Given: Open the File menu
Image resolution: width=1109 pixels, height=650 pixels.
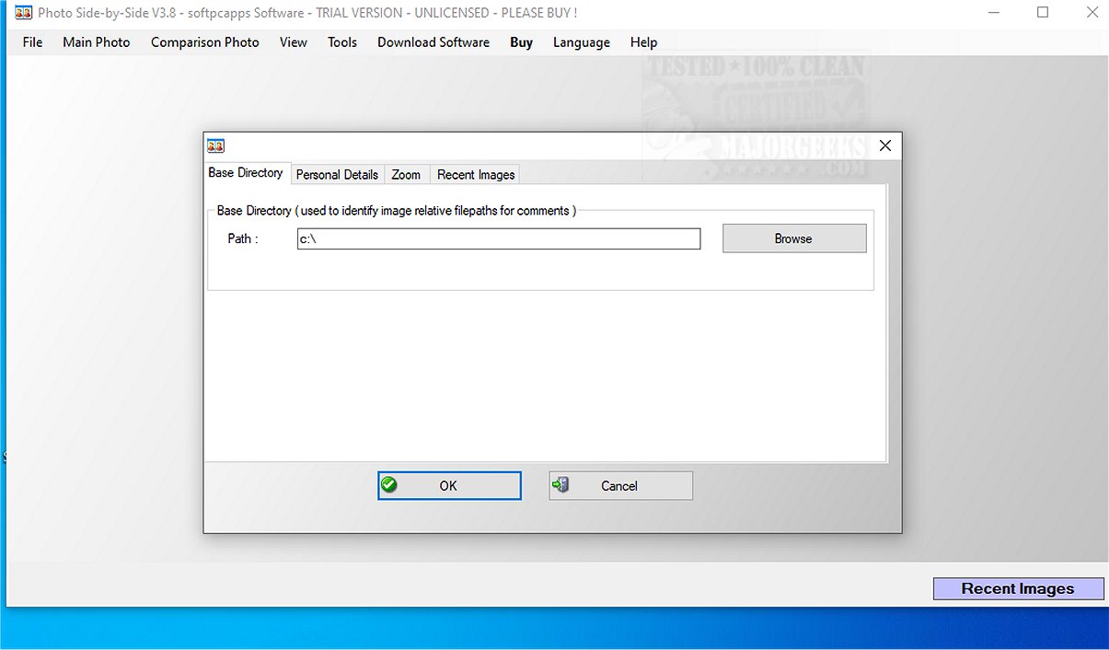Looking at the screenshot, I should point(32,42).
